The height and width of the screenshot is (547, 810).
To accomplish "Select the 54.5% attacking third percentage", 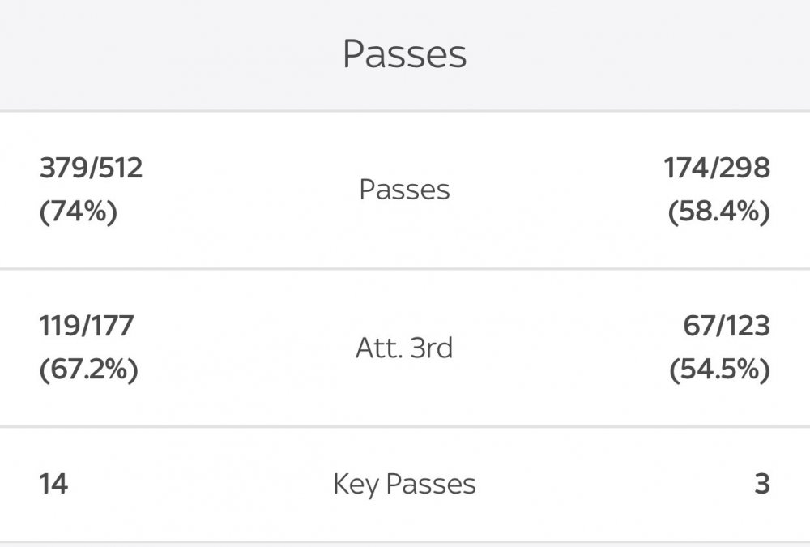I will [719, 370].
